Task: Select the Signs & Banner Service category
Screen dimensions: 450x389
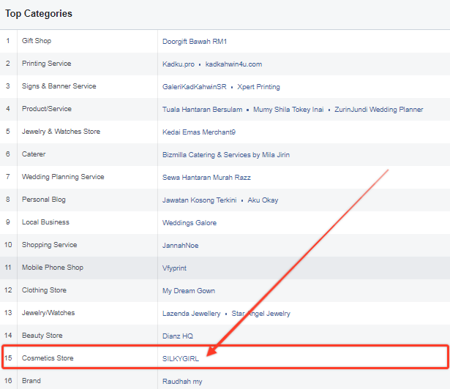Action: click(x=59, y=86)
